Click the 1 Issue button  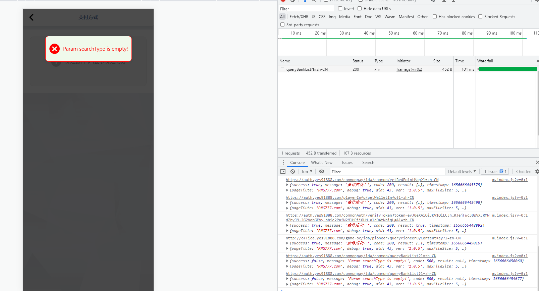(x=495, y=172)
